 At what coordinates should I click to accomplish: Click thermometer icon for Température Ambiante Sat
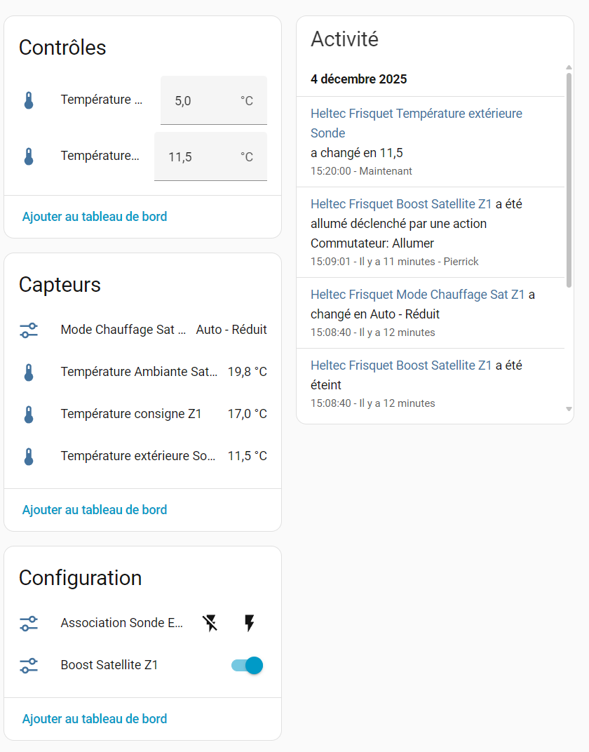point(29,372)
